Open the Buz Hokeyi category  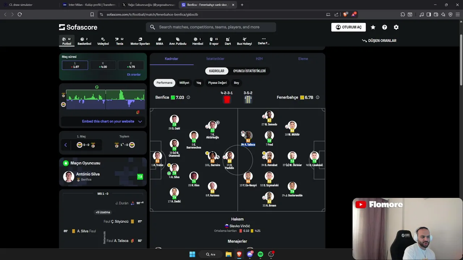coord(244,41)
